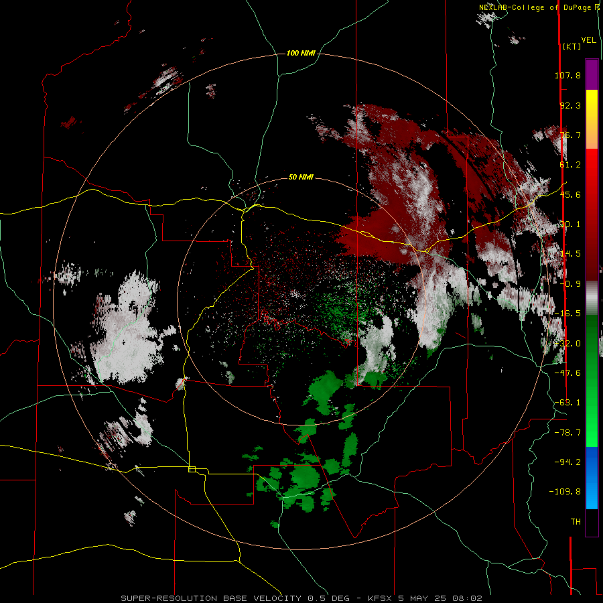603x603 pixels.
Task: Pick the purple segment of the color bar
Action: (592, 74)
